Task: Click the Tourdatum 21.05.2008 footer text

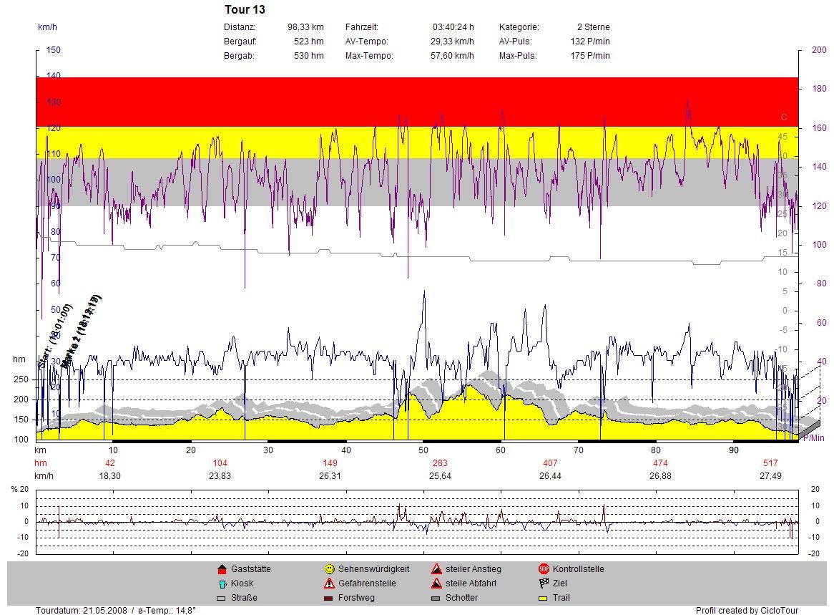Action: 116,610
